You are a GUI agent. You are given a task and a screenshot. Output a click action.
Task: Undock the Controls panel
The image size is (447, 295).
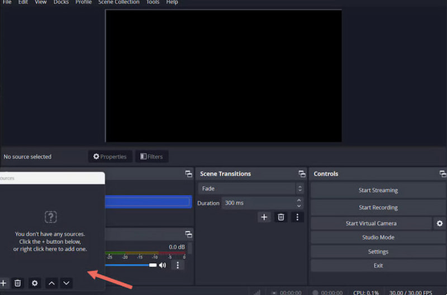443,174
